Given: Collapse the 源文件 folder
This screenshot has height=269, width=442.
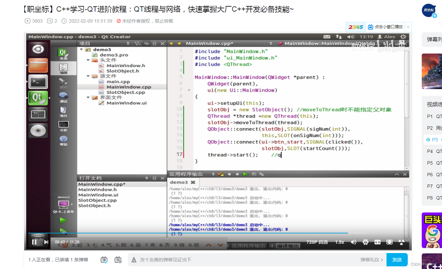Looking at the screenshot, I should pyautogui.click(x=88, y=76).
